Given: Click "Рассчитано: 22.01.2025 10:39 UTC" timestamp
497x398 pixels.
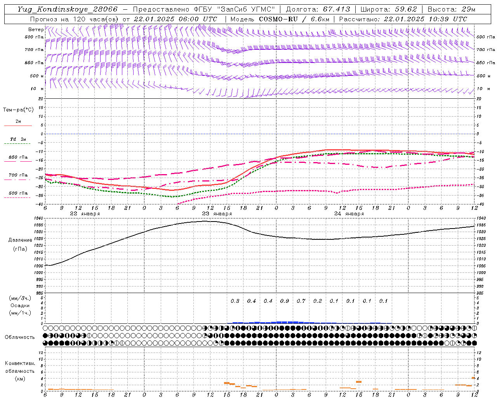Looking at the screenshot, I should 403,19.
